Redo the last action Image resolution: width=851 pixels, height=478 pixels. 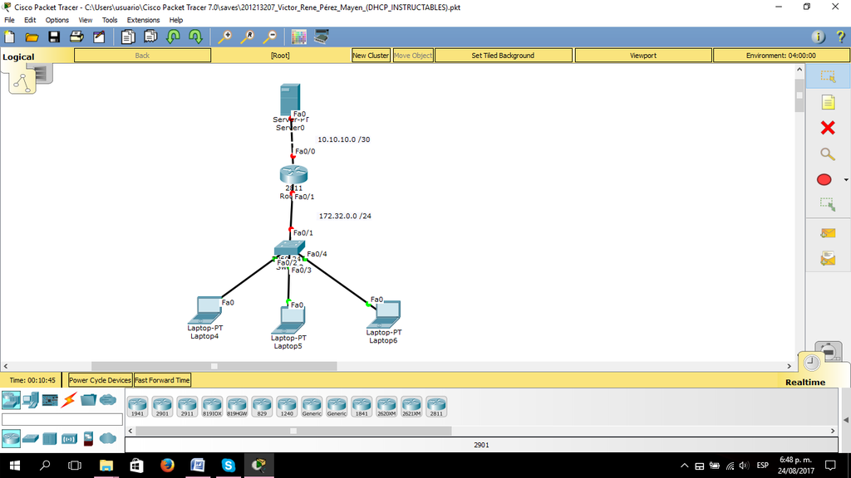tap(195, 37)
